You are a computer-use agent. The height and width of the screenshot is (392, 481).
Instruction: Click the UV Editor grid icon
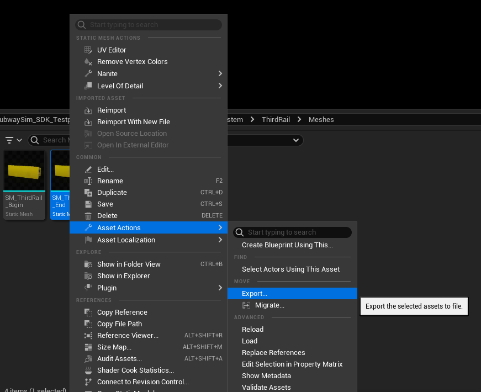tap(88, 50)
